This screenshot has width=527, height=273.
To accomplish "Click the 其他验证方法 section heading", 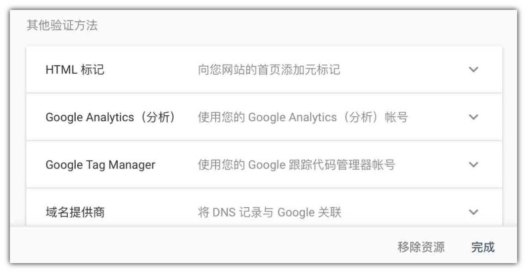I will coord(62,26).
